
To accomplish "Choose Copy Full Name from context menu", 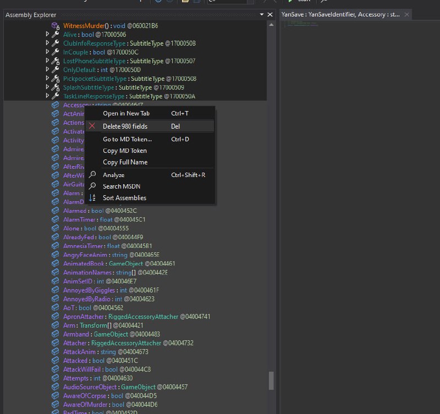I will click(x=125, y=162).
